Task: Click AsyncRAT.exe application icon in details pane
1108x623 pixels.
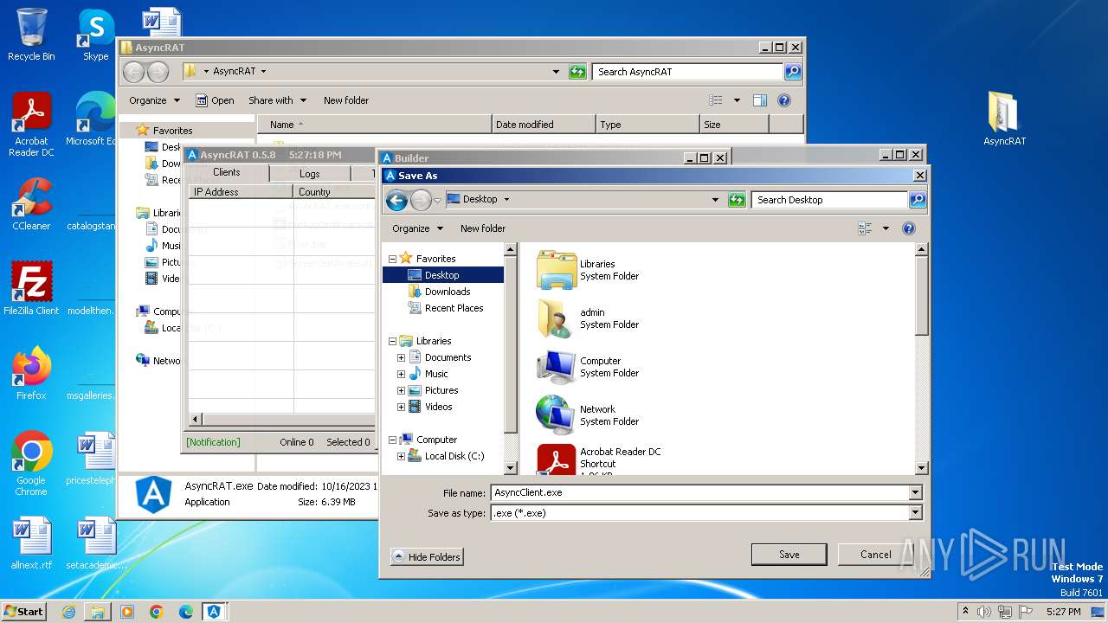Action: (153, 495)
